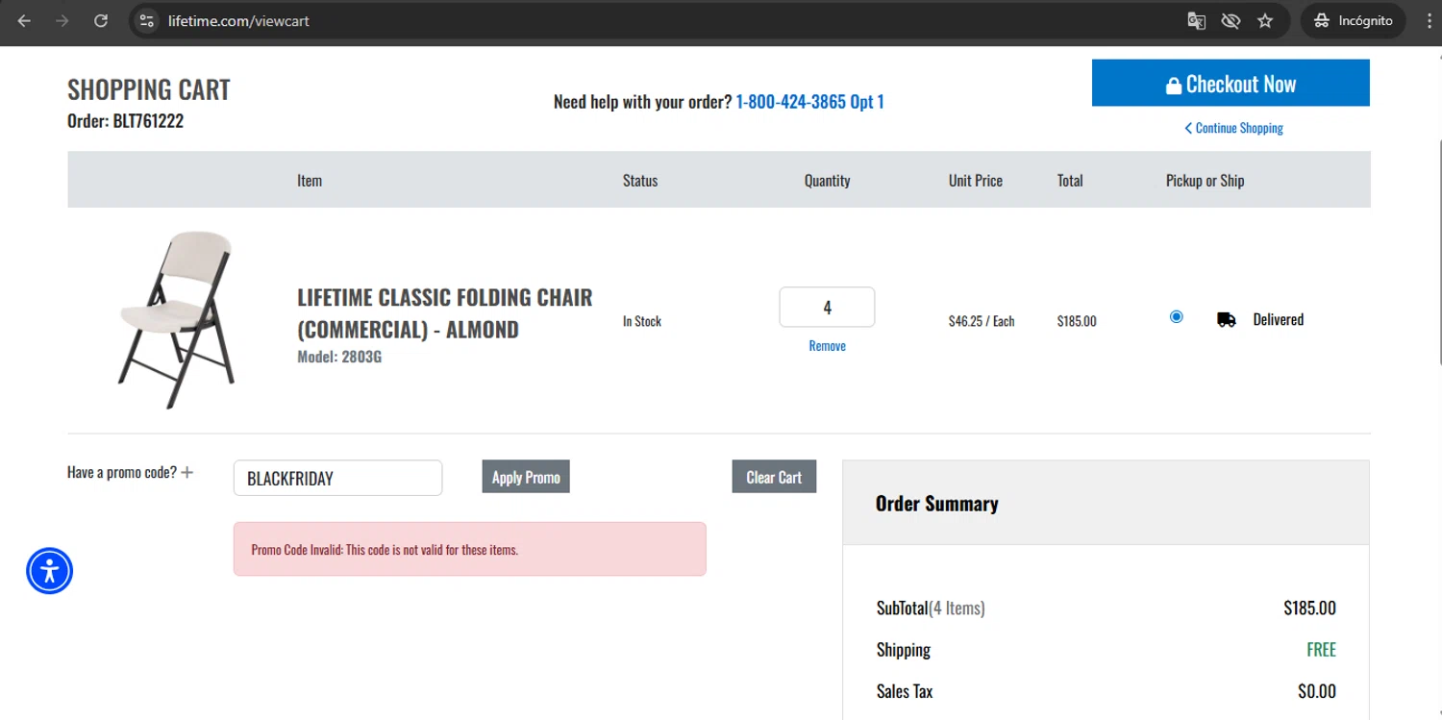Expand the 'Have a promo code?' plus icon
1442x720 pixels.
point(187,472)
